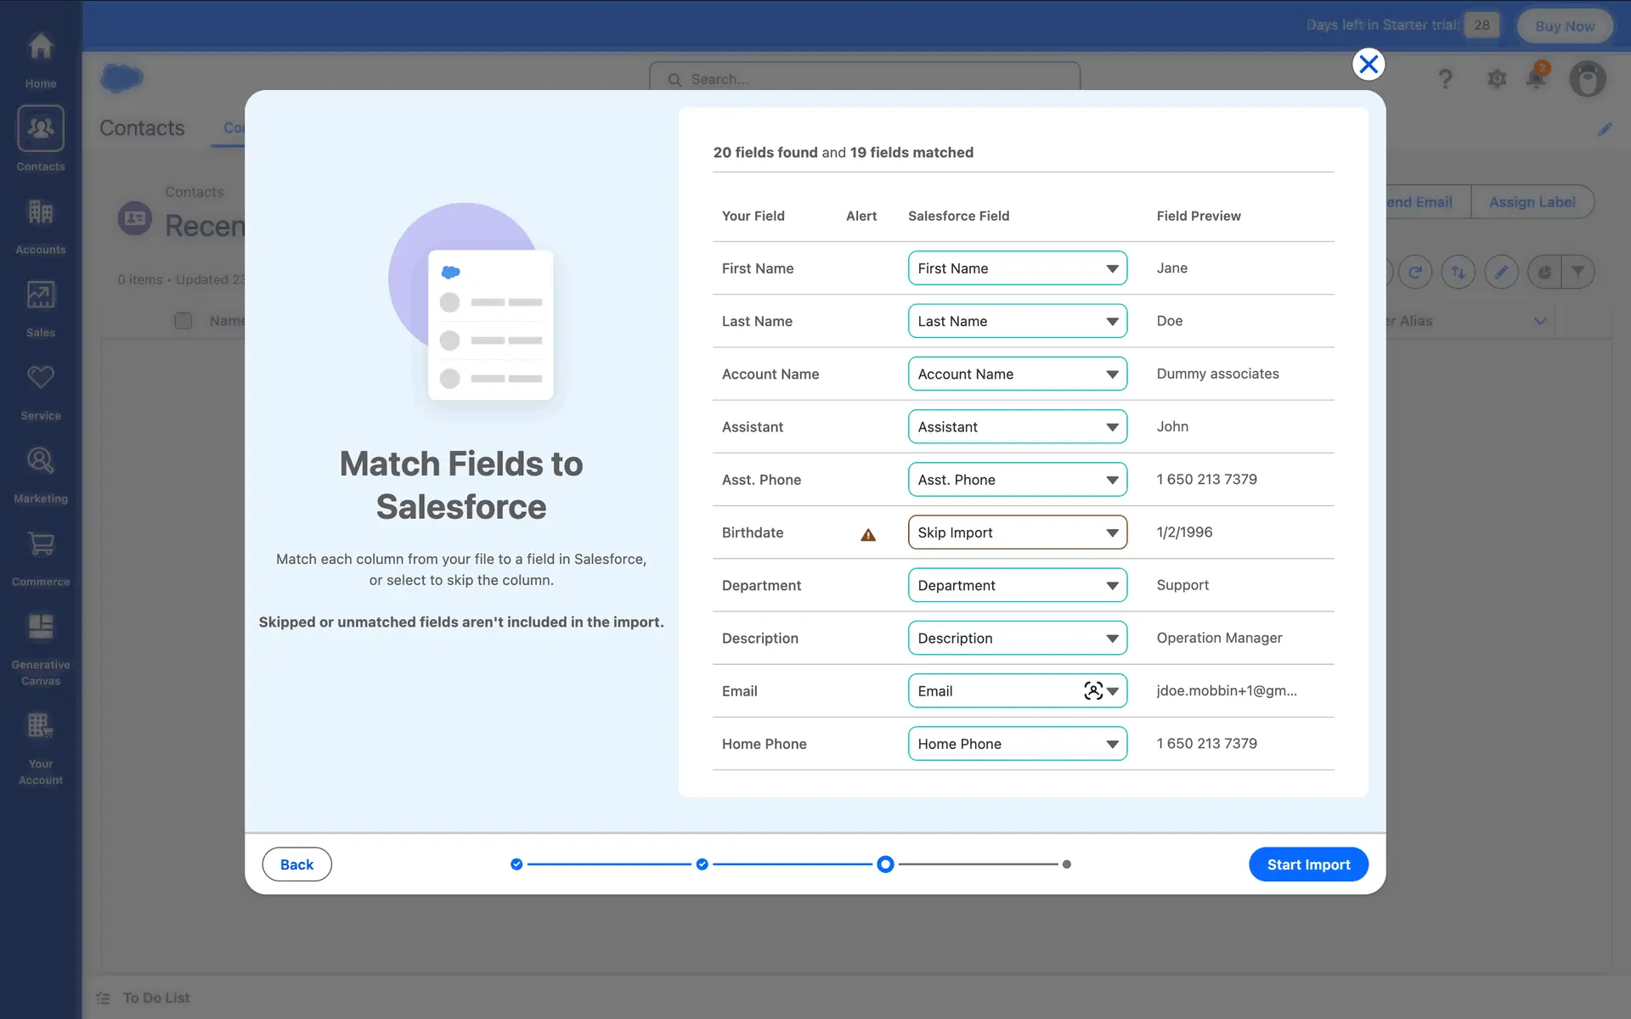Click current step marker on progress bar
Screen dimensions: 1631x1019
[x=885, y=864]
